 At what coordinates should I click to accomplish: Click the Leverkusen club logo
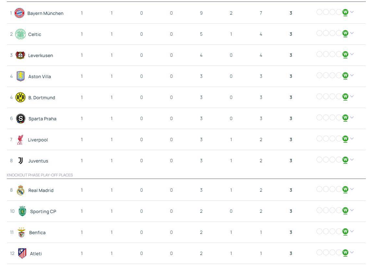[20, 55]
